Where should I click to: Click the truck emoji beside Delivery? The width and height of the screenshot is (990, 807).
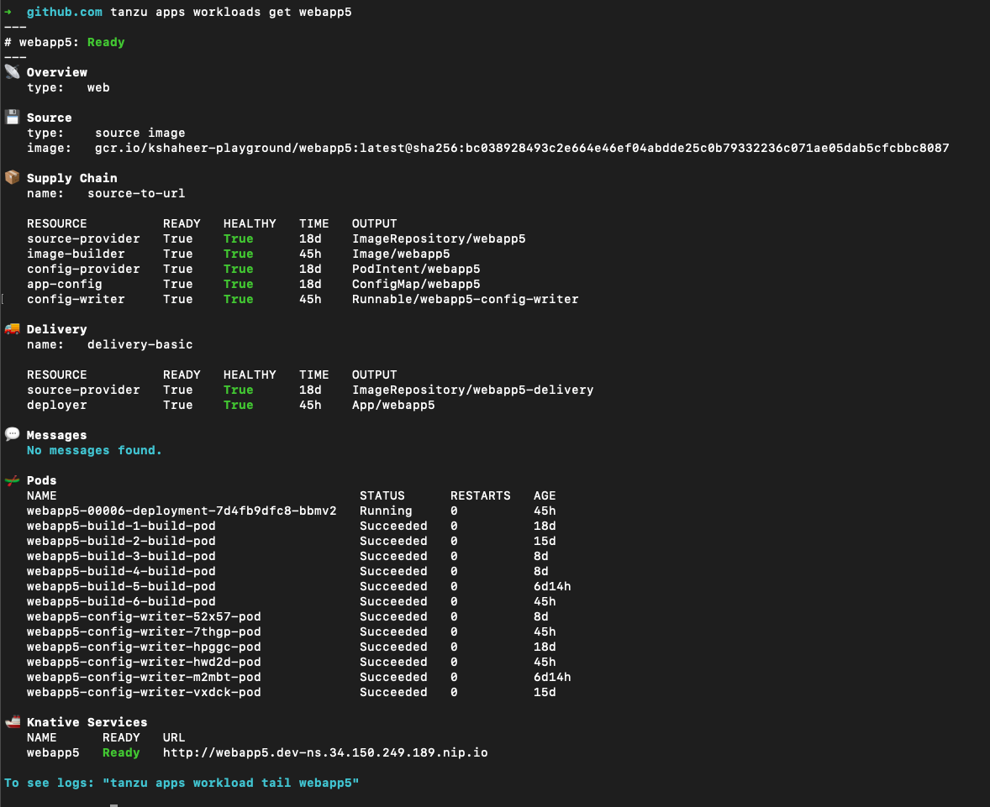click(x=12, y=328)
